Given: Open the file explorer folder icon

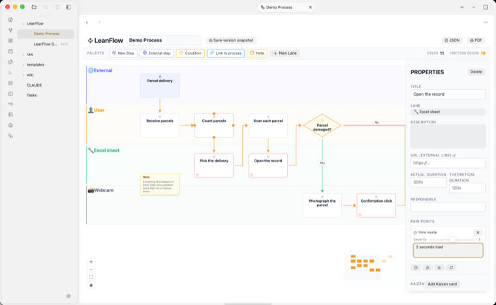Looking at the screenshot, I should pos(34,7).
